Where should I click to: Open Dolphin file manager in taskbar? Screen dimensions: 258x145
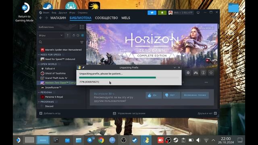(x=79, y=140)
